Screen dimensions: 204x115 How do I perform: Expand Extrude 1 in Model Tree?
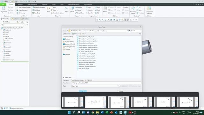[x=2, y=43]
